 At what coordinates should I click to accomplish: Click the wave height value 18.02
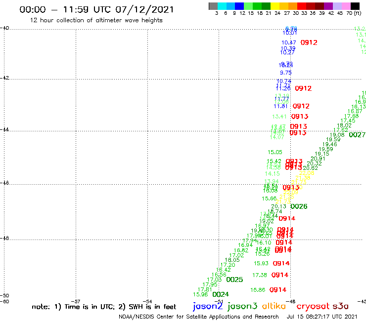click(344, 125)
